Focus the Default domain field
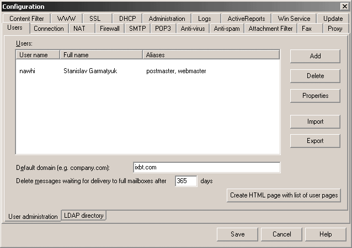 (x=206, y=167)
